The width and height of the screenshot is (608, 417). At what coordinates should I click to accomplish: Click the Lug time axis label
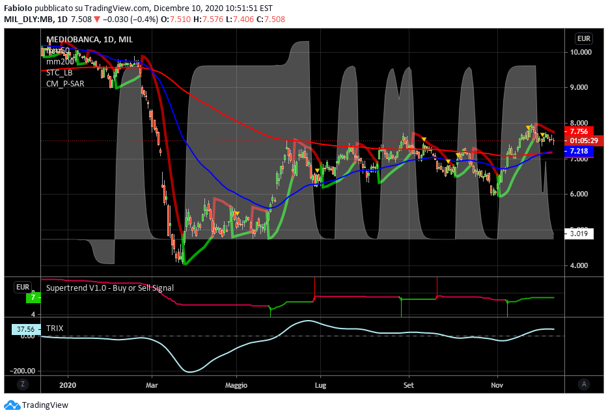[320, 385]
